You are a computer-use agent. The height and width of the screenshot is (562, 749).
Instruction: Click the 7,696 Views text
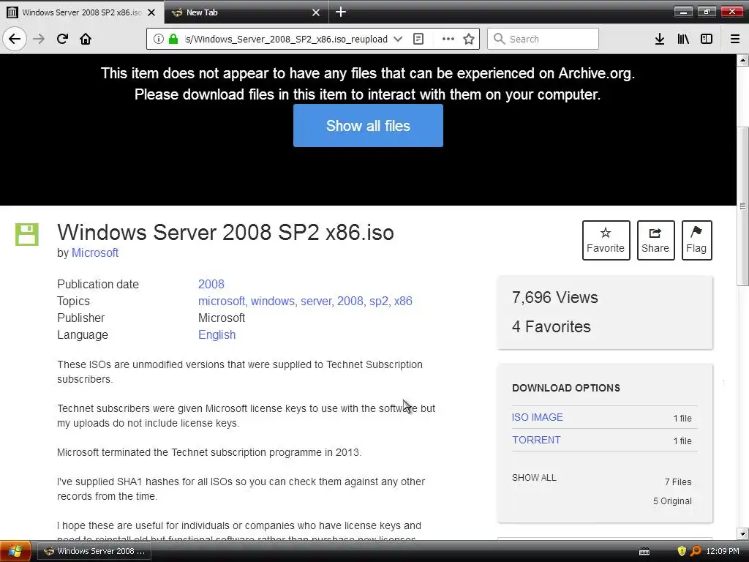click(x=554, y=297)
